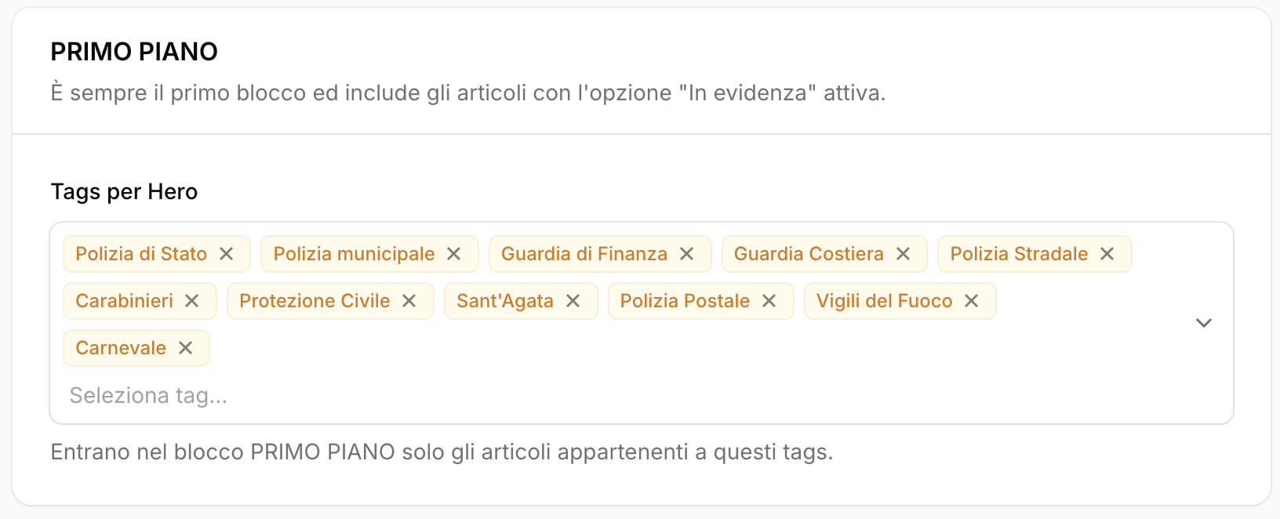
Task: Click the Seleziona tag input field
Action: tap(314, 396)
